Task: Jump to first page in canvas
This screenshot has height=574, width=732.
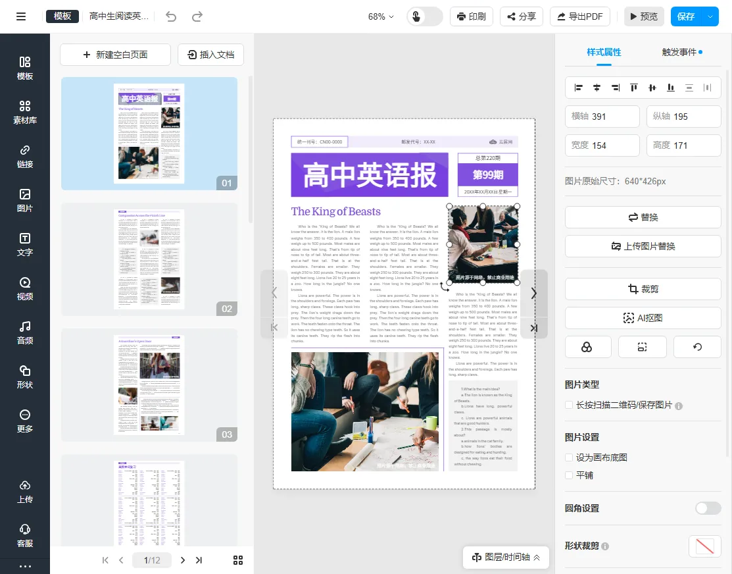Action: 274,328
